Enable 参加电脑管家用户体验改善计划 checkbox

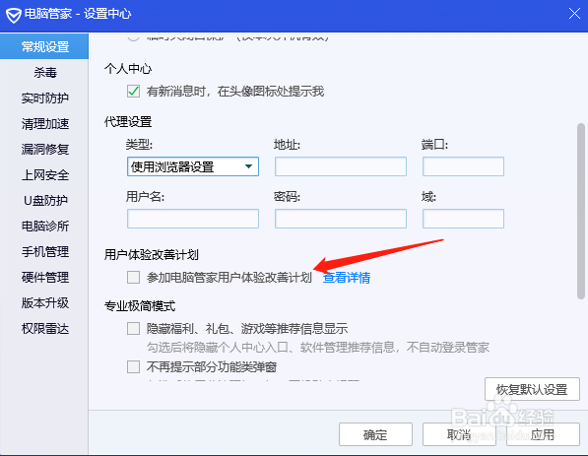(134, 278)
